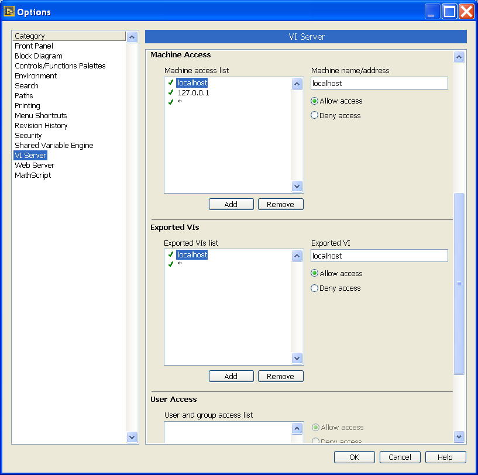Remove selected entry from Exported VIs list
Image resolution: width=478 pixels, height=475 pixels.
[280, 376]
